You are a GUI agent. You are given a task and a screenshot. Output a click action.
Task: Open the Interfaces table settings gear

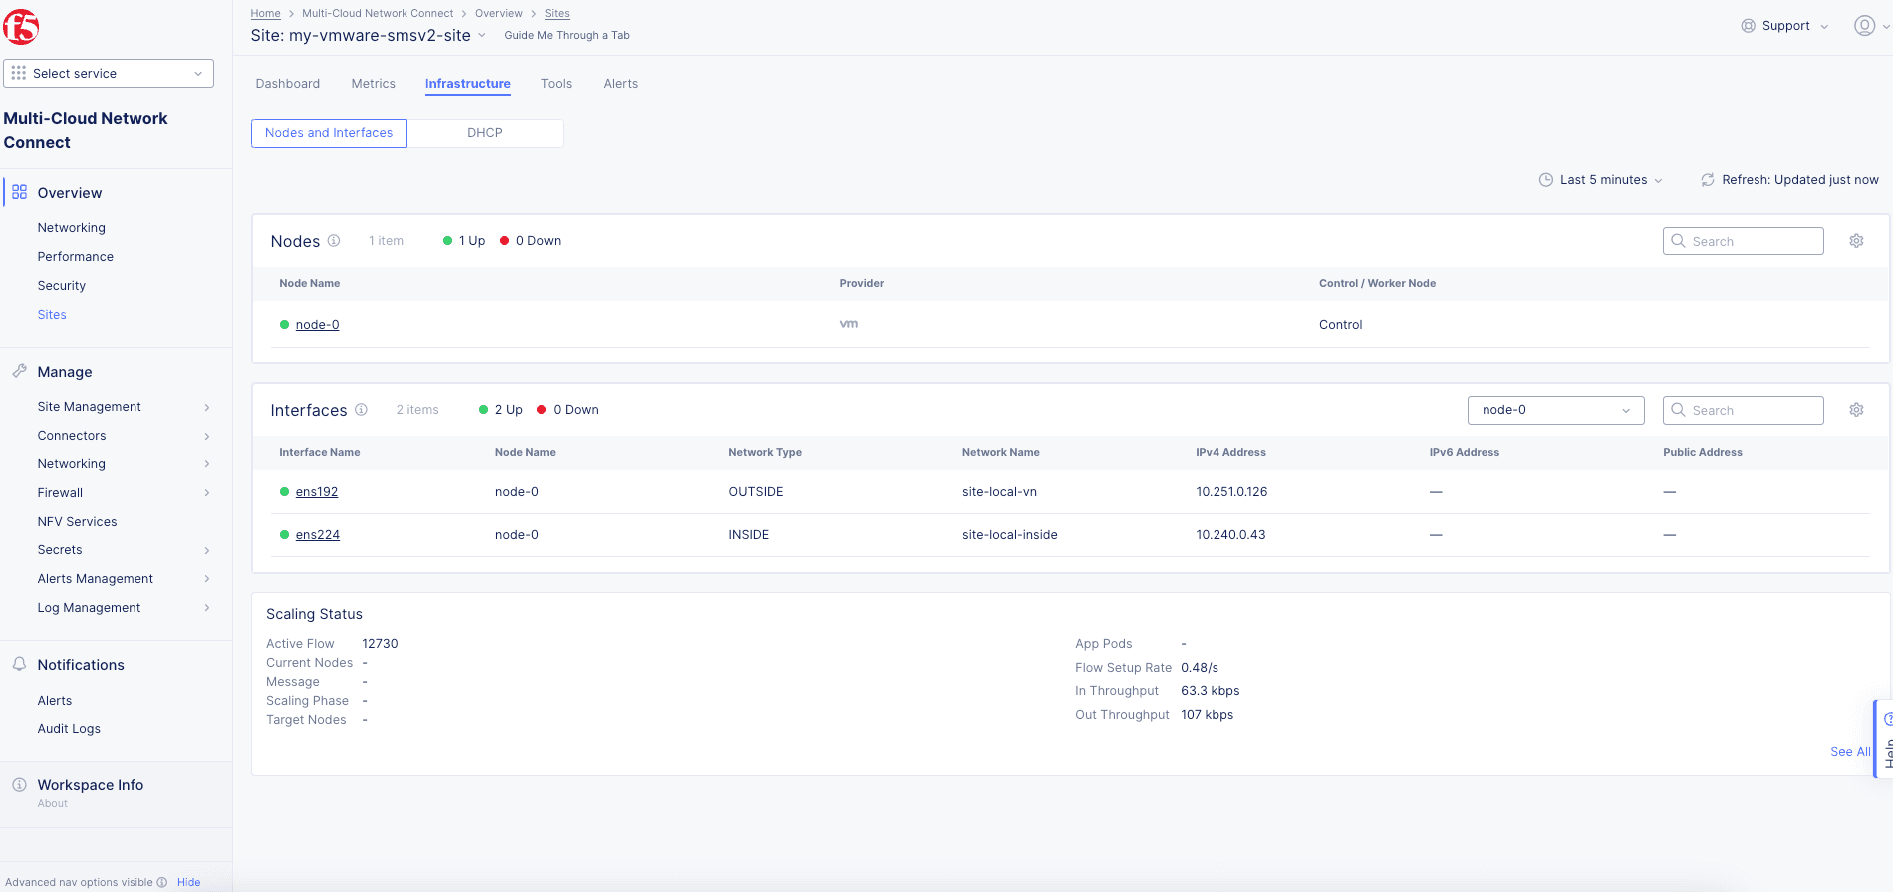click(1856, 410)
